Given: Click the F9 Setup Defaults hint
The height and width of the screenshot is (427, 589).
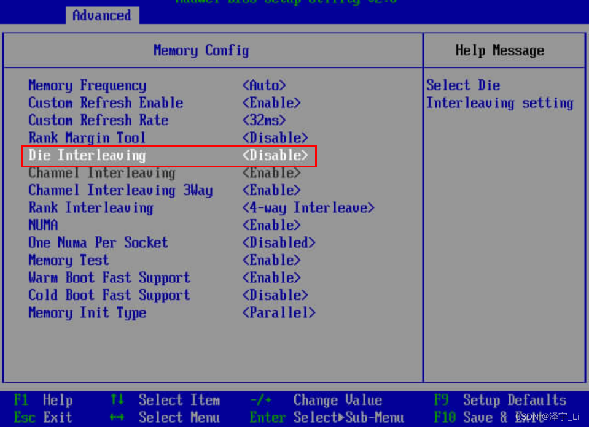Looking at the screenshot, I should [501, 400].
